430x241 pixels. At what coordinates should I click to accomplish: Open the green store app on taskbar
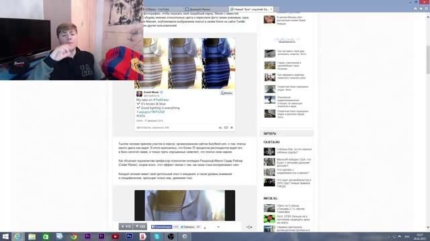coord(46,236)
